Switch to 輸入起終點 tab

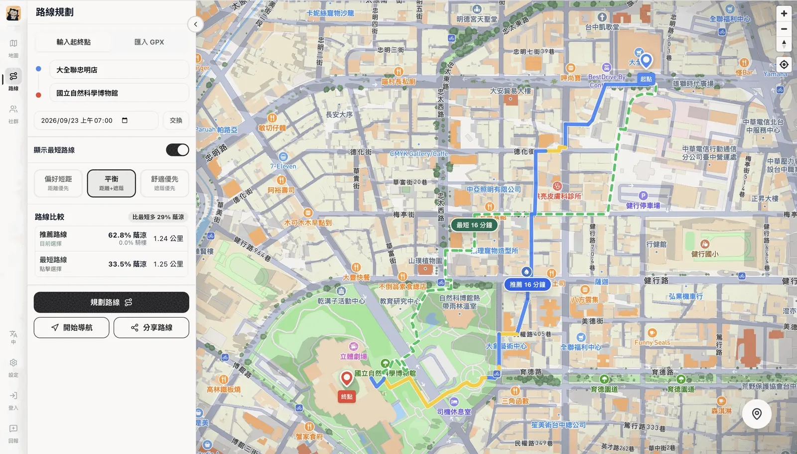73,42
